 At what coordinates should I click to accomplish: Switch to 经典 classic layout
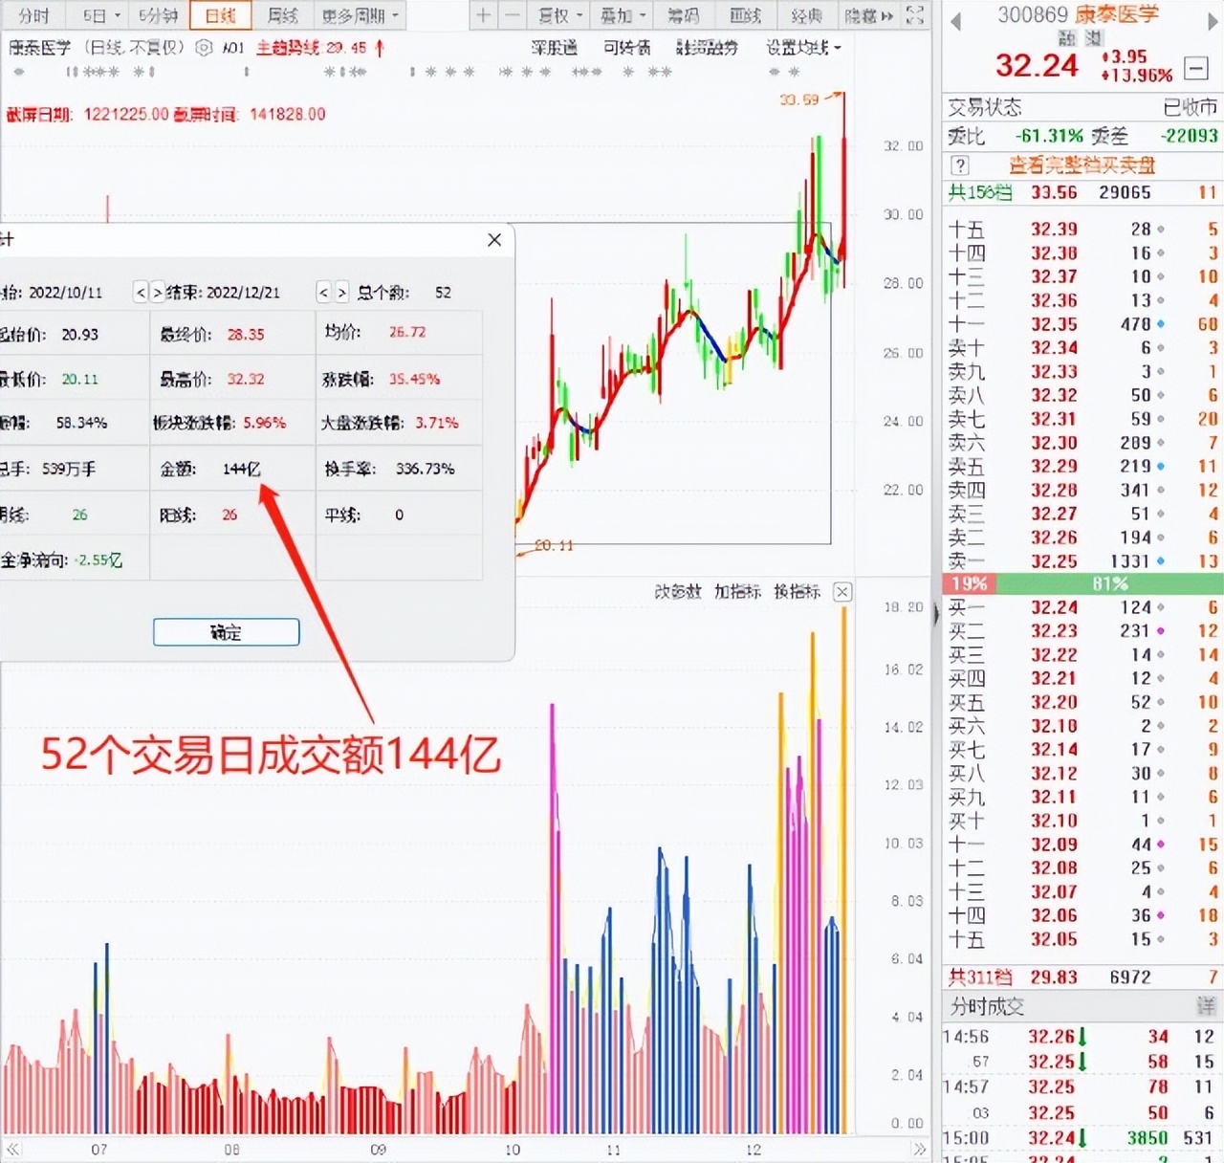808,15
